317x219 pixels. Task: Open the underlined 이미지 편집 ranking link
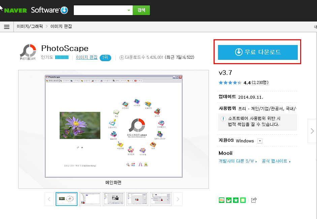[87, 57]
